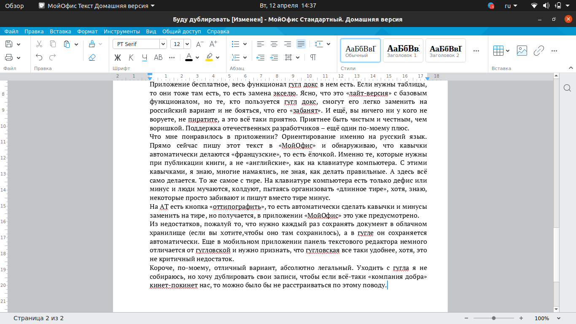The width and height of the screenshot is (576, 324).
Task: Open the Инструменты menu
Action: coord(122,31)
